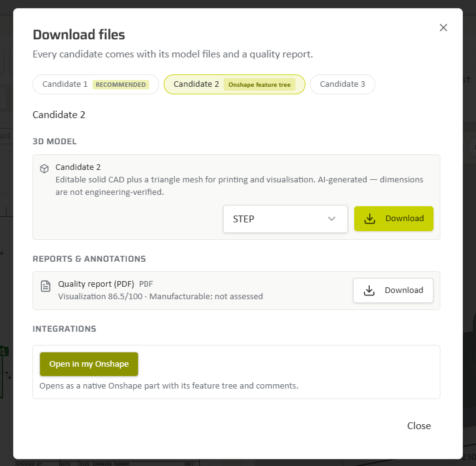Select the Candidate 2 tab
476x466 pixels.
234,84
